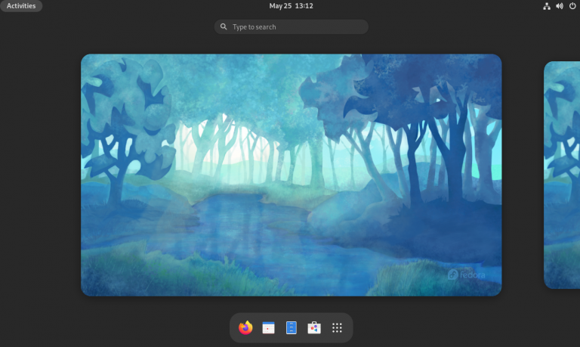The width and height of the screenshot is (580, 347).
Task: Click the 13:12 time in the top bar
Action: 304,6
